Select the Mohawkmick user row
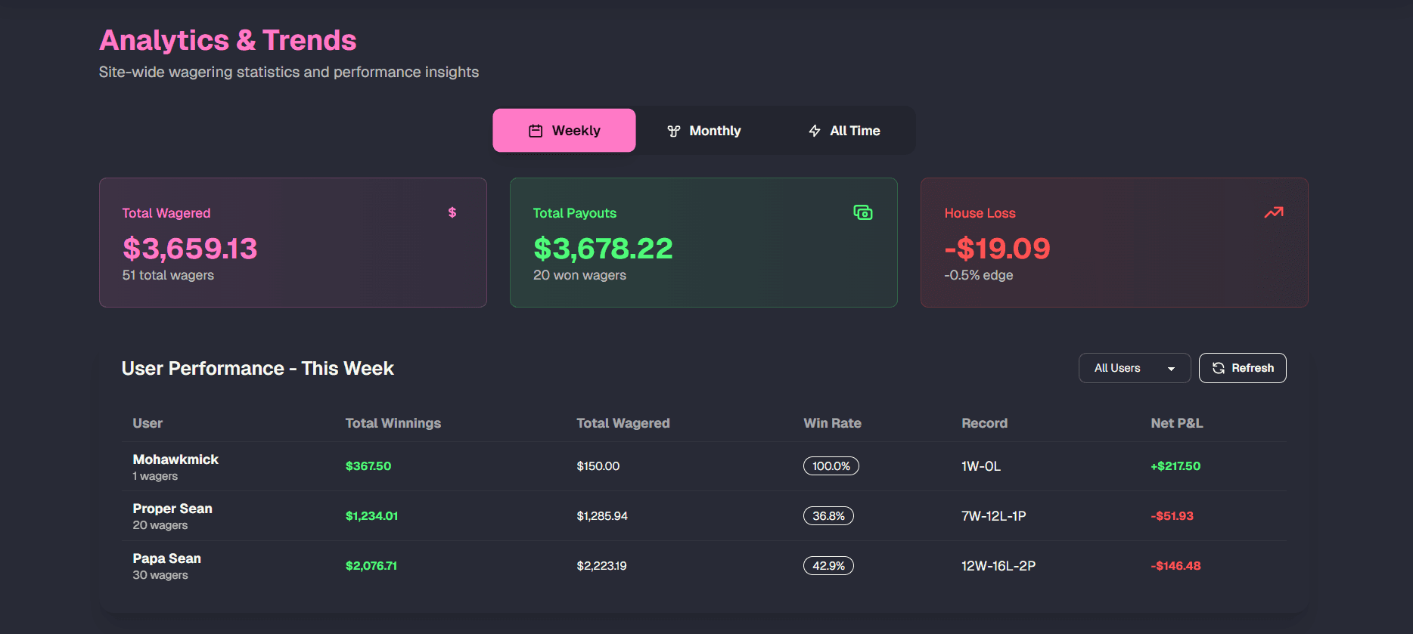Image resolution: width=1413 pixels, height=634 pixels. tap(175, 459)
